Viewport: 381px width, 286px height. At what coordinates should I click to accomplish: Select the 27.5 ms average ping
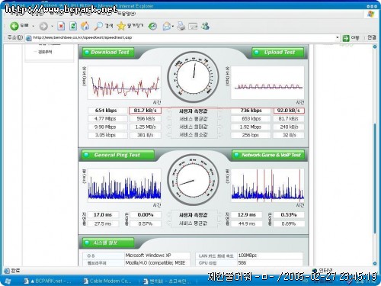coord(103,223)
